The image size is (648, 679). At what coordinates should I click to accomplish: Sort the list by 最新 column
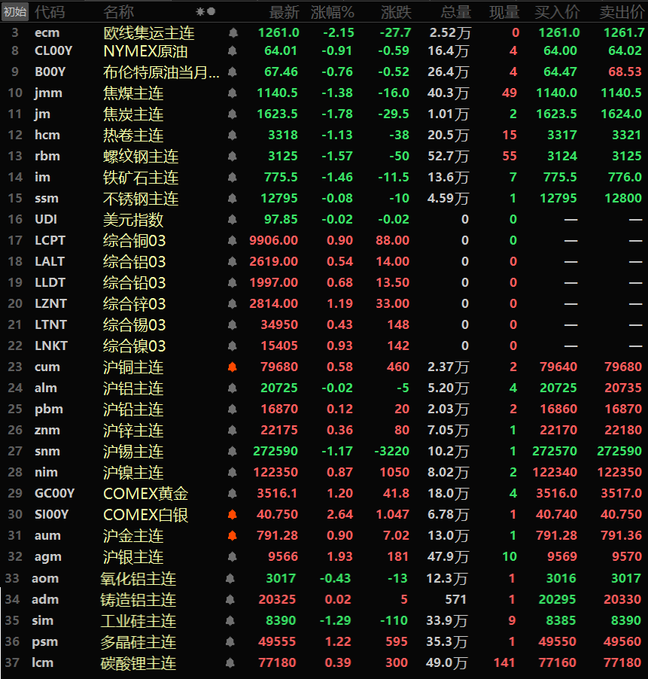[284, 12]
